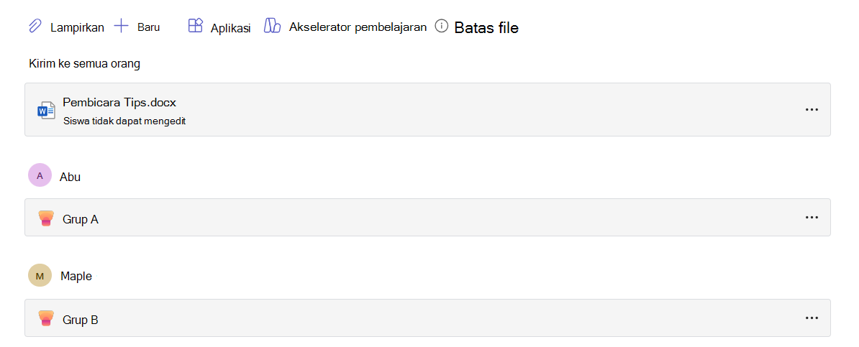Select Maple's tan avatar circle
The height and width of the screenshot is (347, 859).
pos(40,275)
